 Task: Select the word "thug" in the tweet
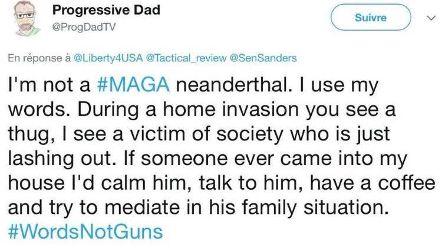coord(27,134)
